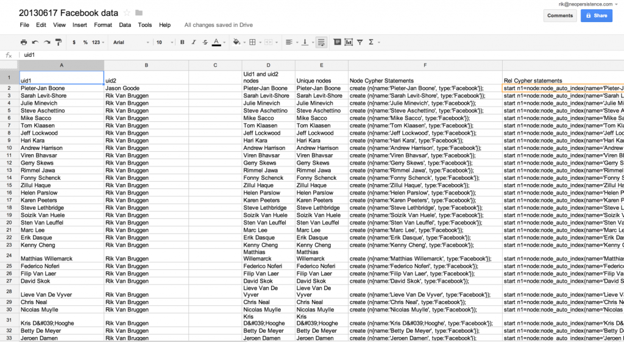Click 'Sarah Levit-Shore' in column A
The image size is (624, 342).
click(x=62, y=96)
